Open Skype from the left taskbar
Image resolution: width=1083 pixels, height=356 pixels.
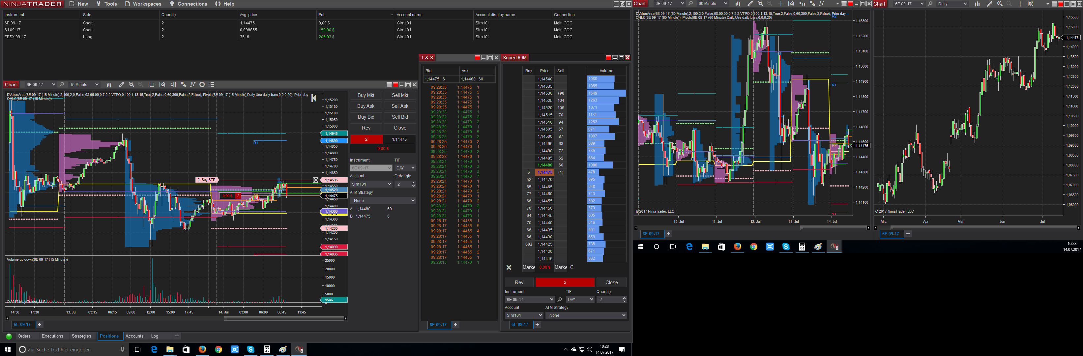[x=250, y=349]
